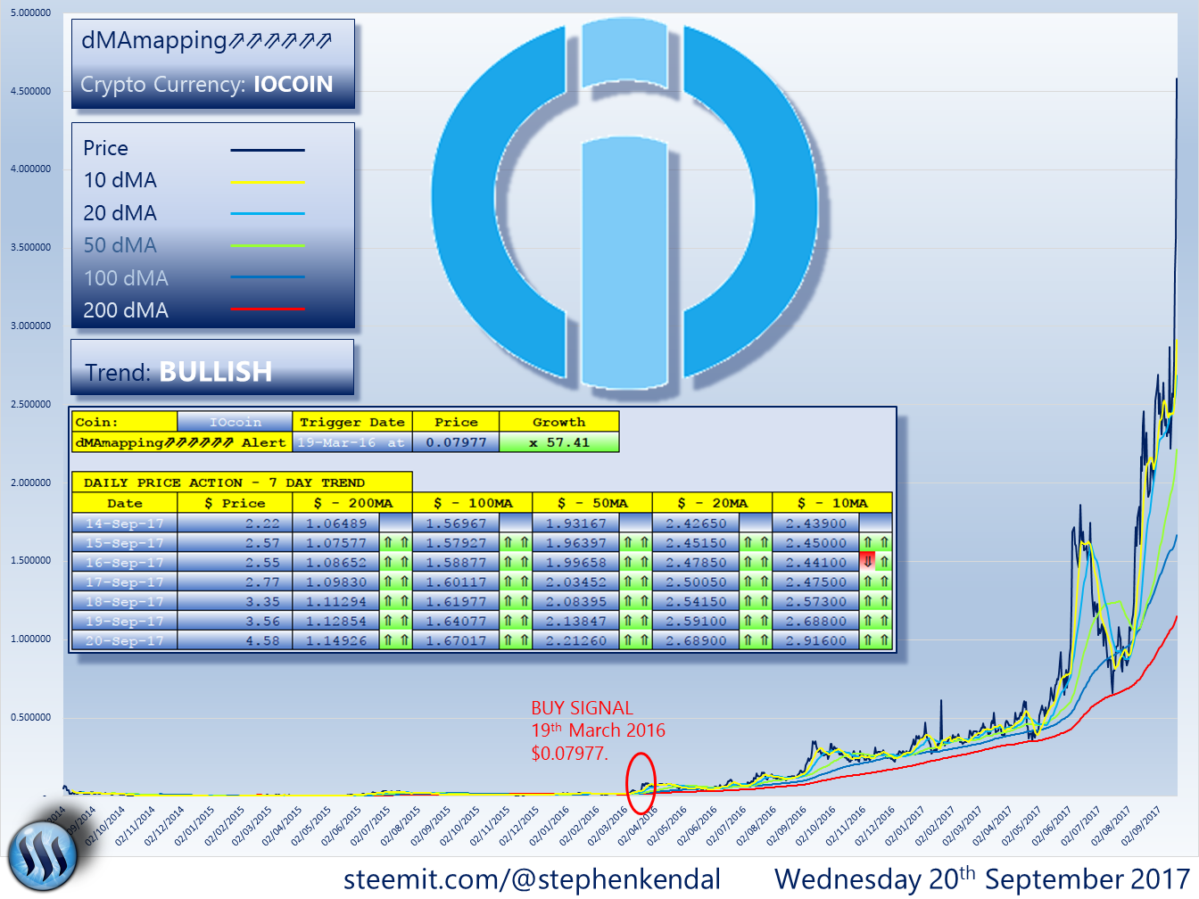Click the '$ - 50MA' column header

coord(592,503)
